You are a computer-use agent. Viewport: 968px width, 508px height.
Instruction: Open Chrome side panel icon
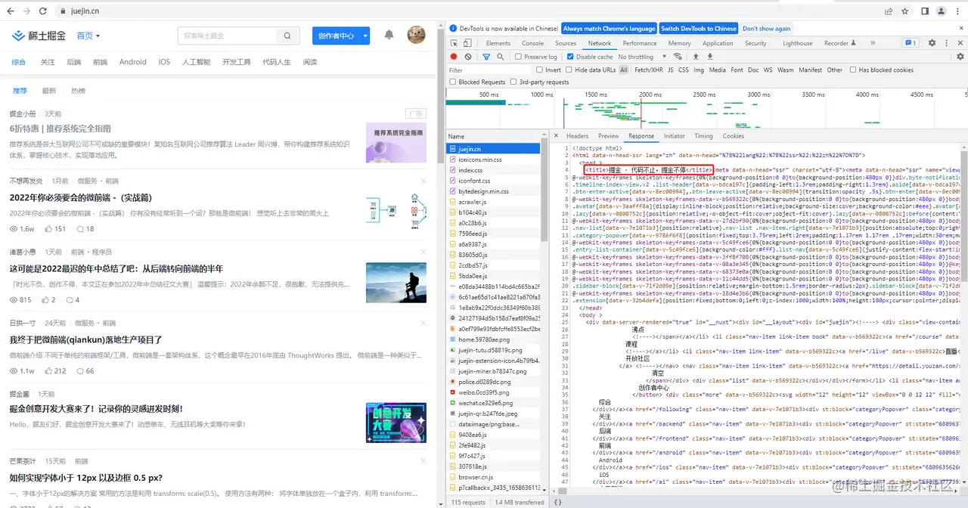(925, 11)
